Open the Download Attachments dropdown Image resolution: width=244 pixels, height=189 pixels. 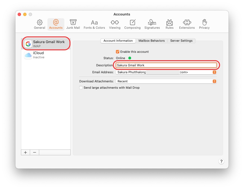tap(214, 81)
